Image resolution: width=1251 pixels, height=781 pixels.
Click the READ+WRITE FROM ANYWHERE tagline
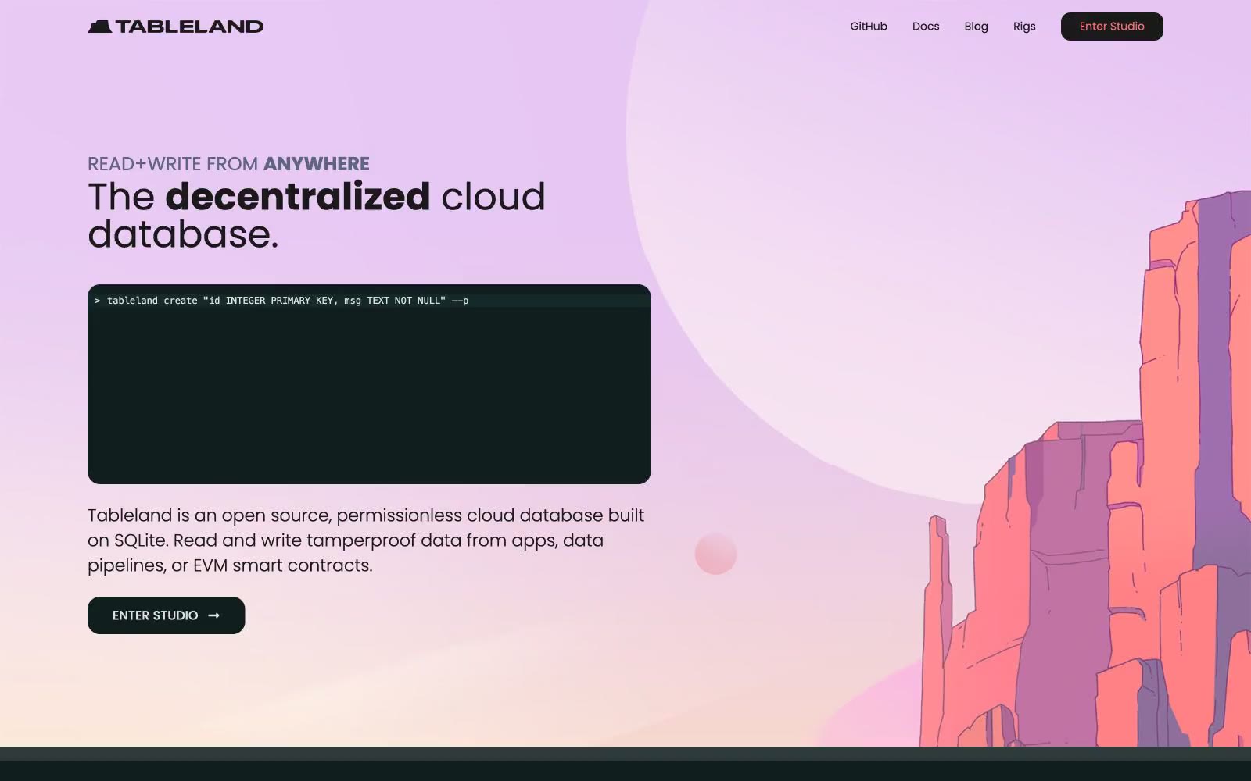pyautogui.click(x=228, y=164)
